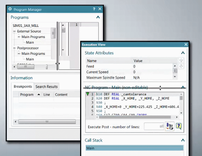Image resolution: width=202 pixels, height=156 pixels.
Task: Collapse the Postprocessor tree node
Action: pos(15,48)
